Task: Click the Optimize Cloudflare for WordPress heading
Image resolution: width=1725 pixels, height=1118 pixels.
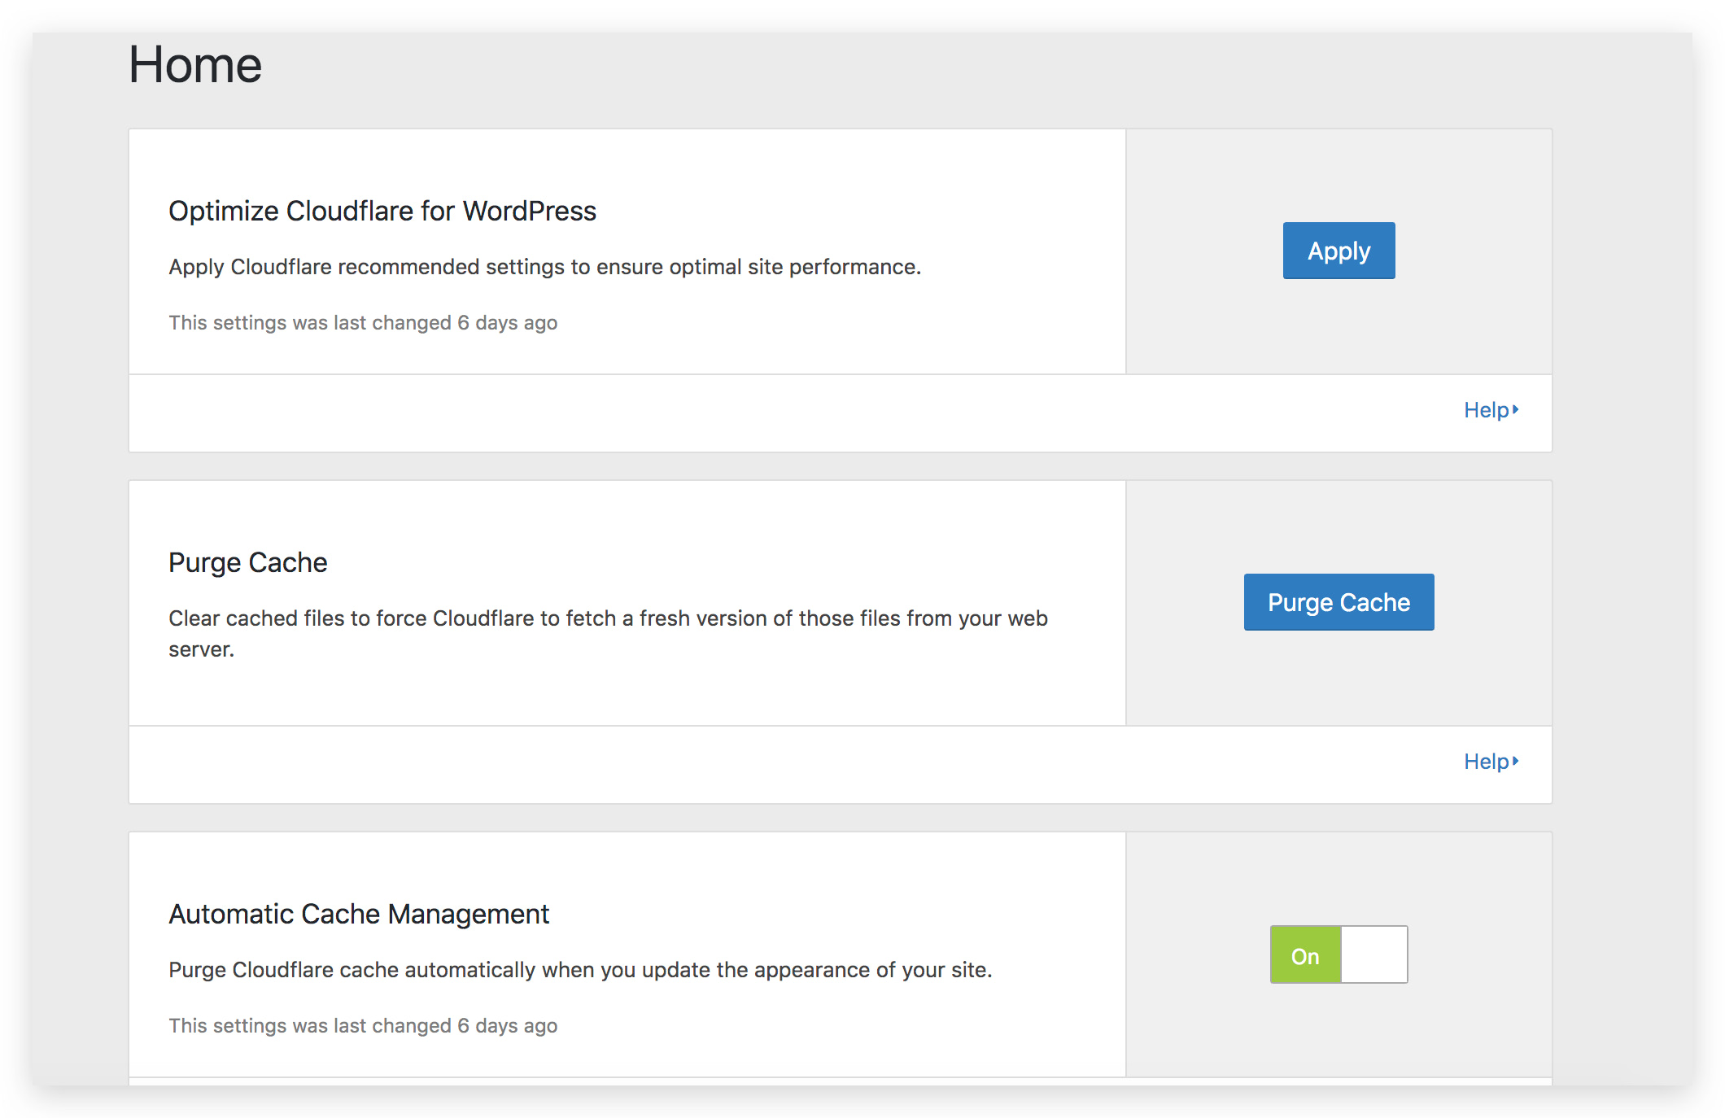Action: click(x=382, y=211)
